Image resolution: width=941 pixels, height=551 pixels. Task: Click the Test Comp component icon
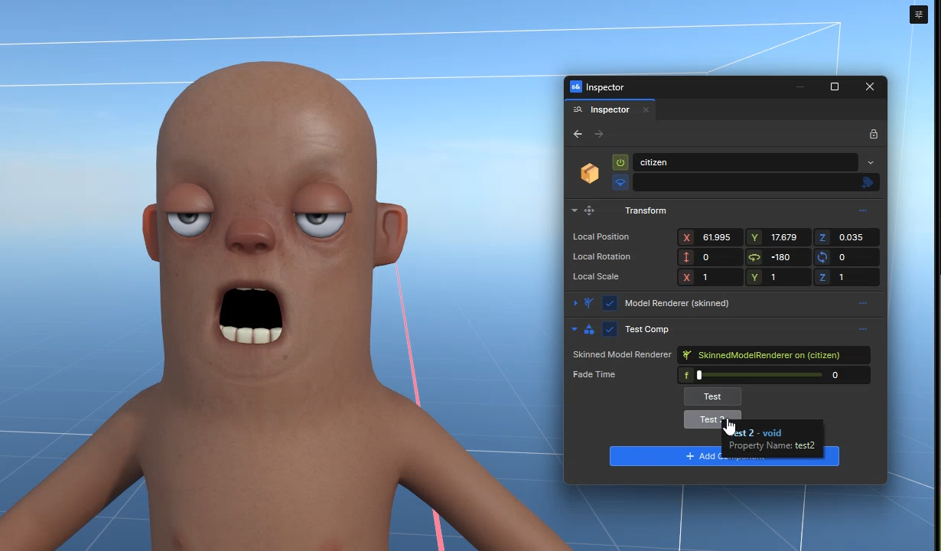click(589, 329)
